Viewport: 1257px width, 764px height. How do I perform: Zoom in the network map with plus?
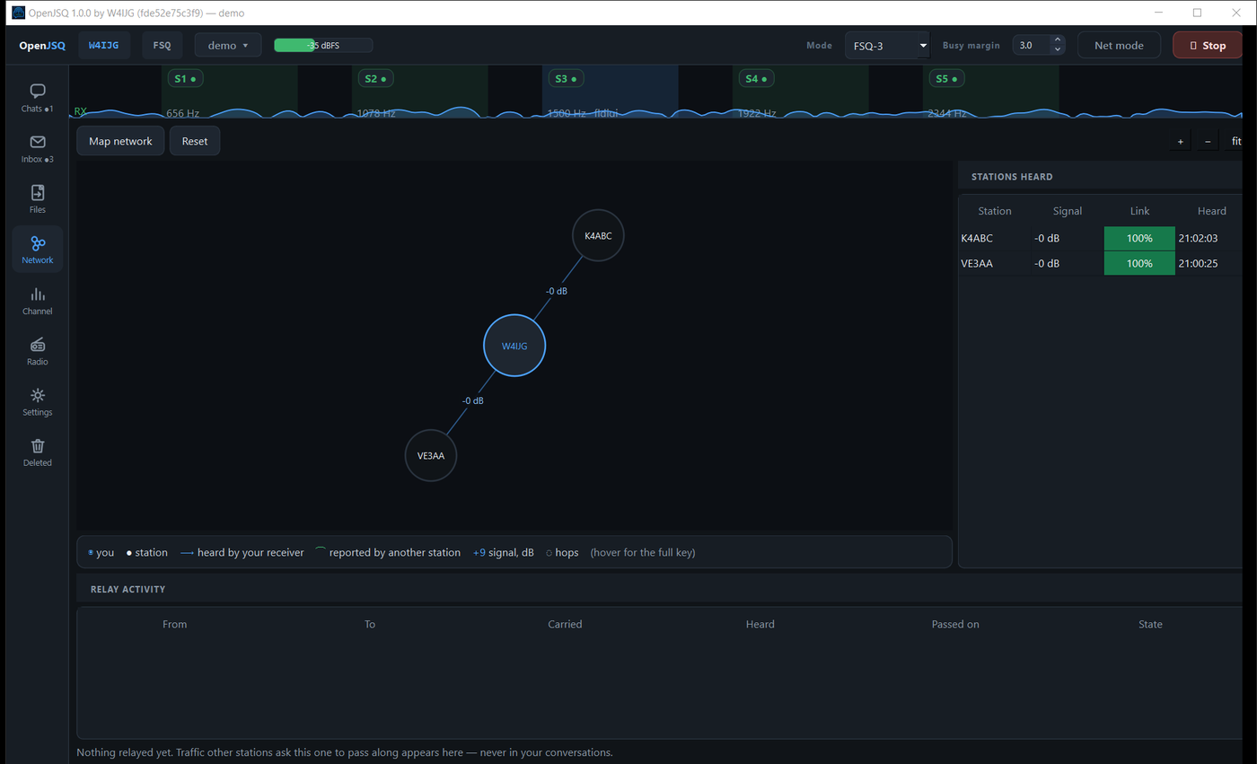click(x=1180, y=141)
